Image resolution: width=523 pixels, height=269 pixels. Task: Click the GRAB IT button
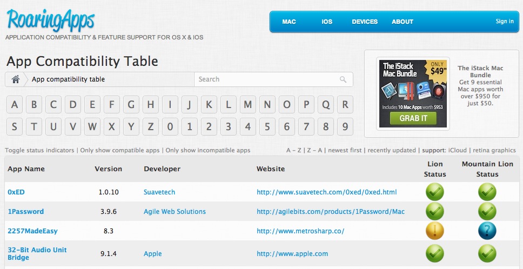pos(413,118)
